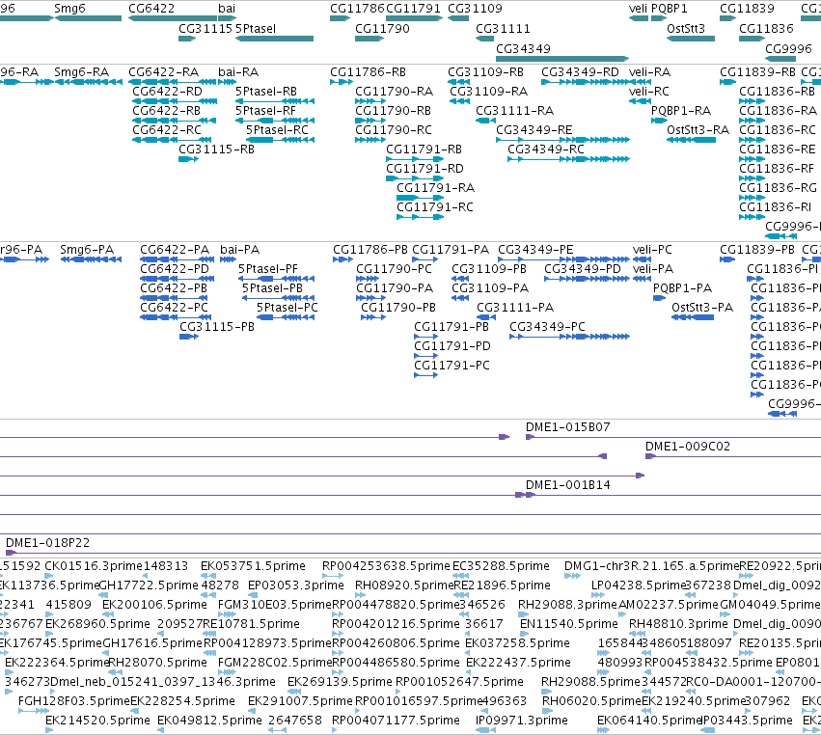
Task: Click gene label CG31111
Action: click(x=503, y=29)
